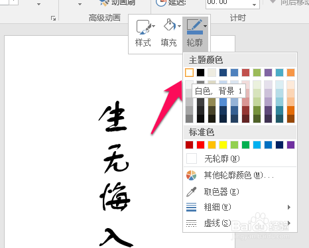
Task: Expand the Weight (粗细) submenu arrow
Action: click(289, 207)
